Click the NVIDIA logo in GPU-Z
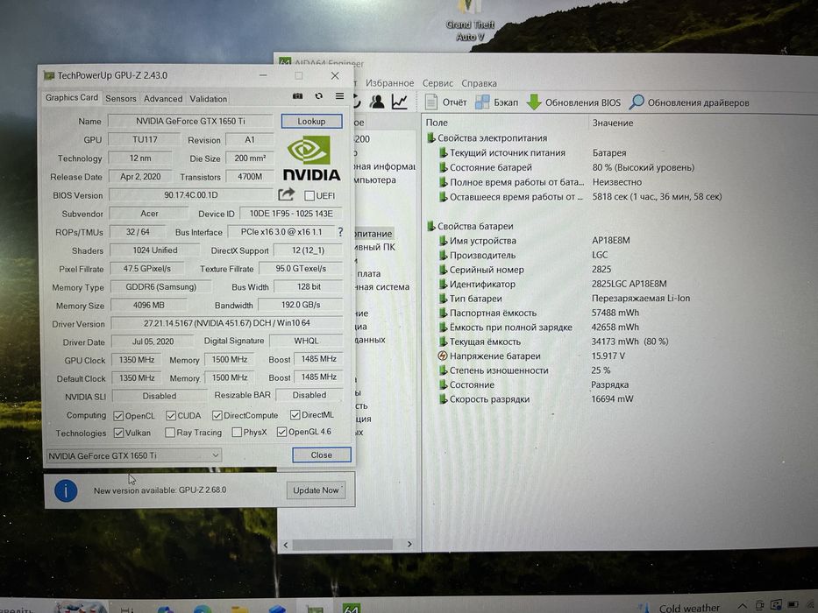The height and width of the screenshot is (613, 818). pyautogui.click(x=311, y=159)
